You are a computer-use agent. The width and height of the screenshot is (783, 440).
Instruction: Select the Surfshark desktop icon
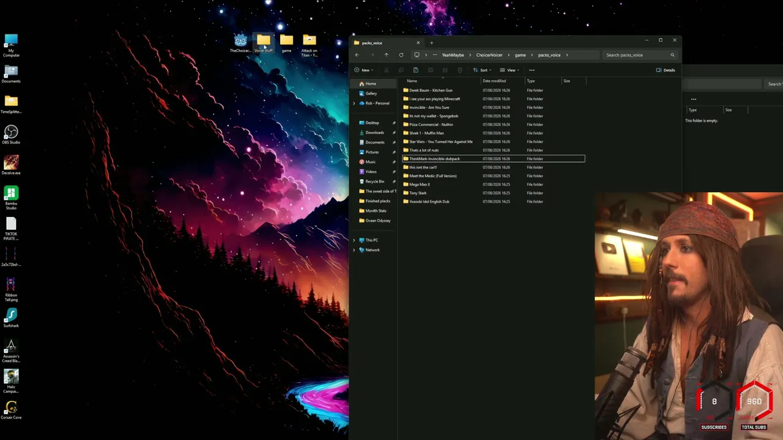pos(11,318)
